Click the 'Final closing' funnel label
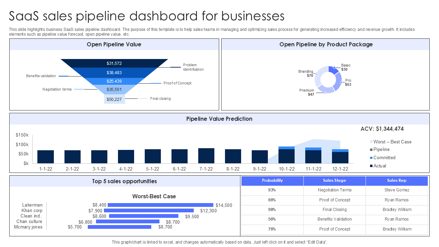Screen dimensions: 439x247 point(161,99)
